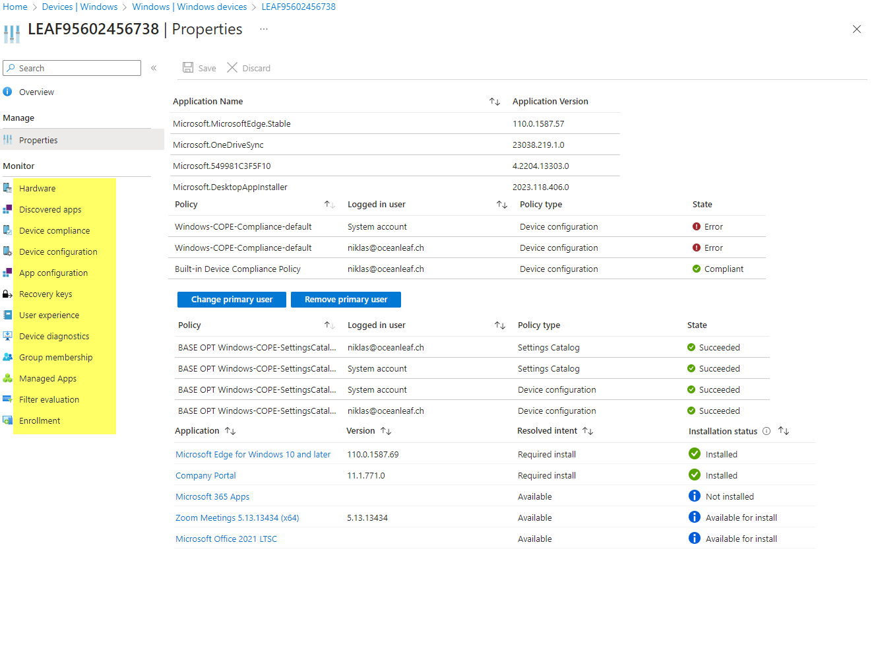
Task: Click the Recovery keys lock icon
Action: pyautogui.click(x=7, y=294)
